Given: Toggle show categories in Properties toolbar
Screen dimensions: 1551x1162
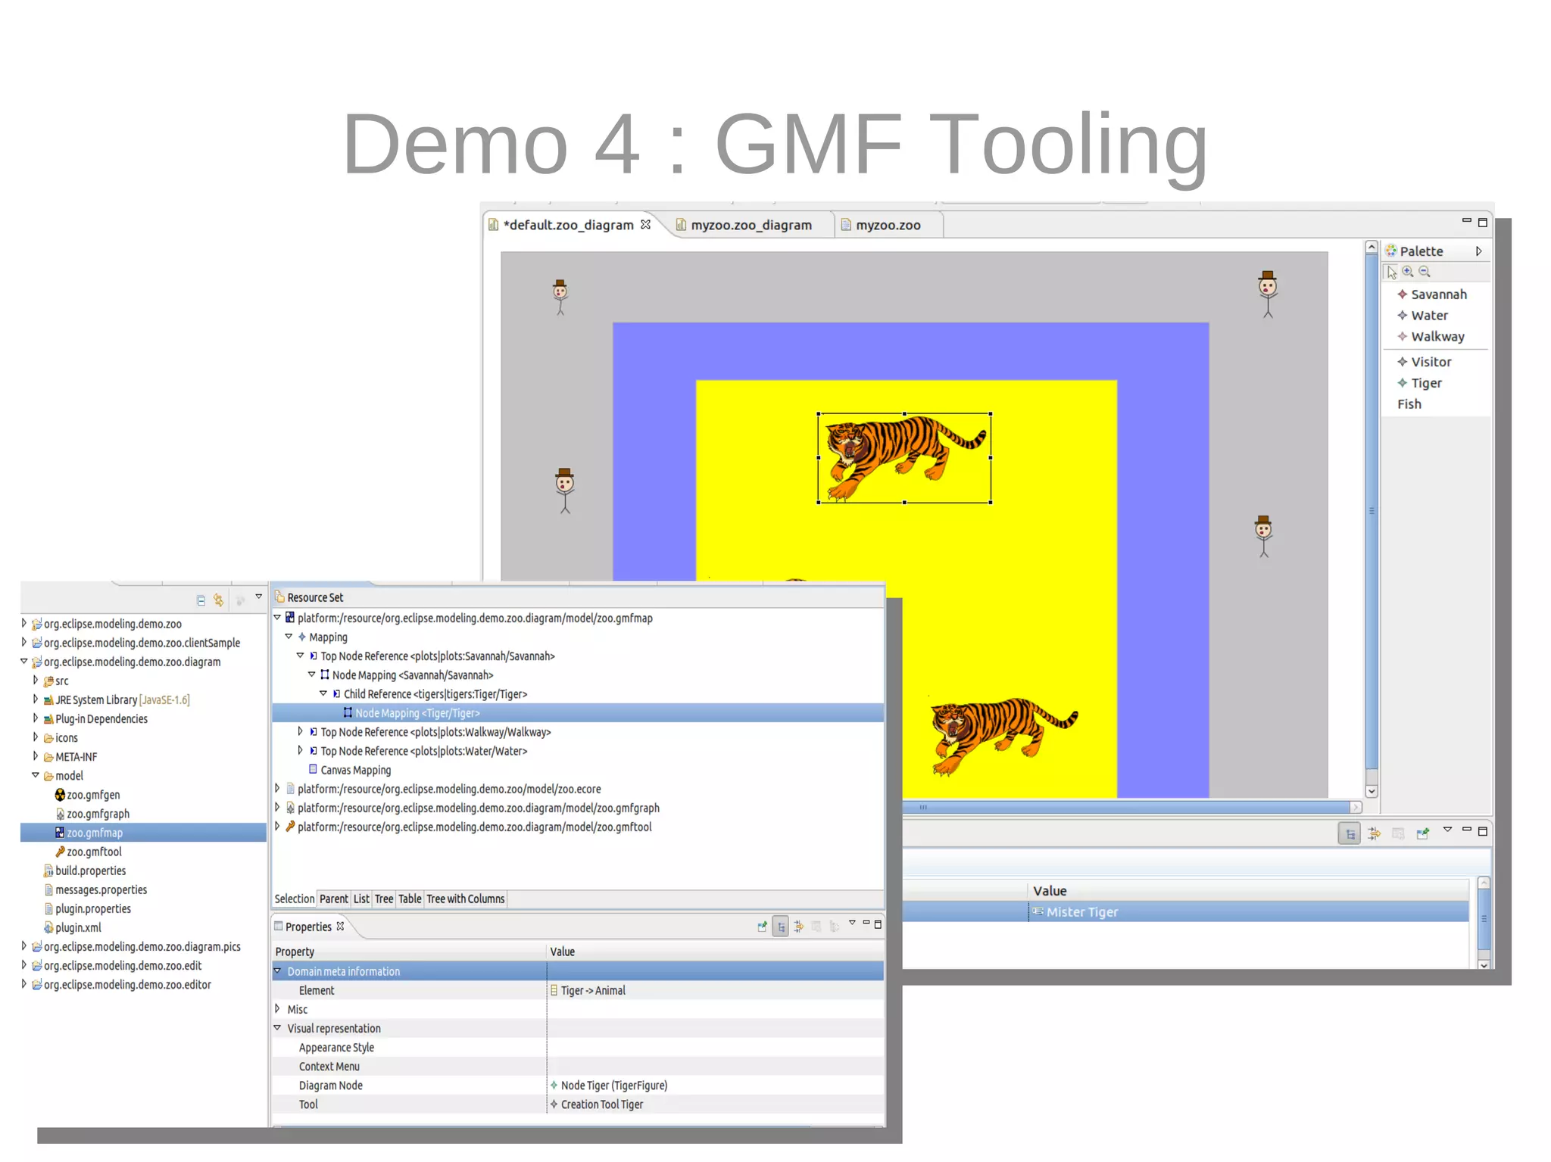Looking at the screenshot, I should pyautogui.click(x=781, y=927).
